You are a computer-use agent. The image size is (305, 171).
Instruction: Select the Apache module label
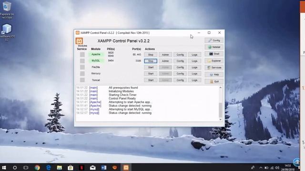pos(96,55)
